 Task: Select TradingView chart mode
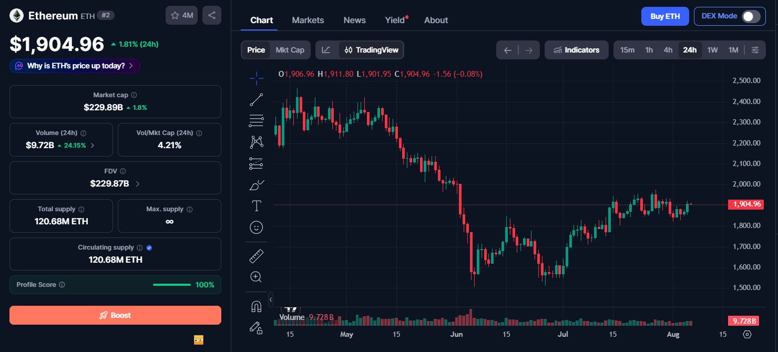[x=371, y=50]
